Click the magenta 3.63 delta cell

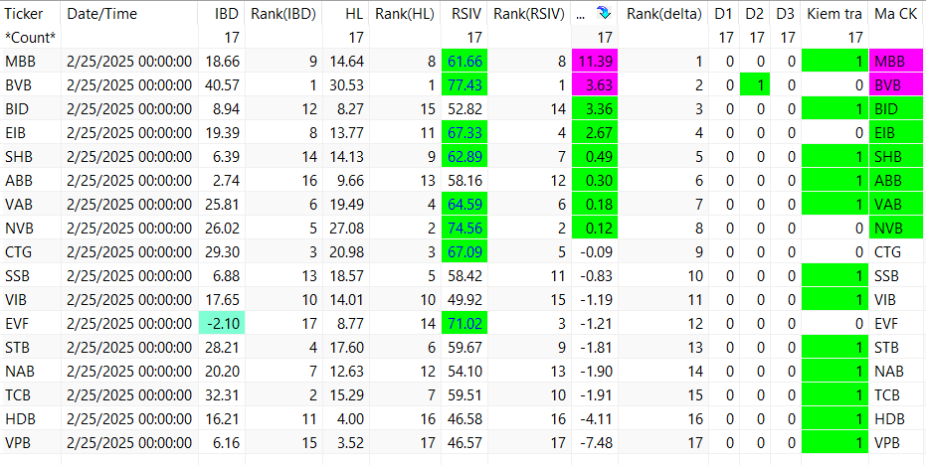(594, 85)
